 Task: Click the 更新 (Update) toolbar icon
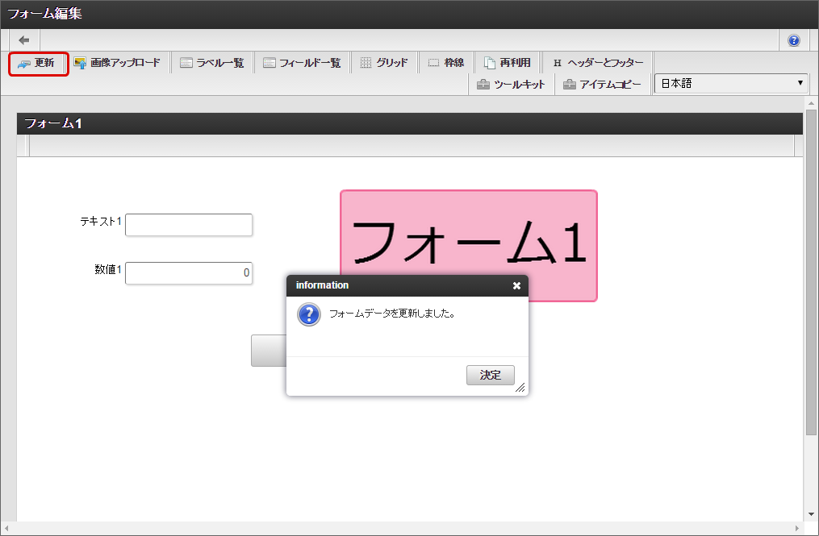(37, 61)
